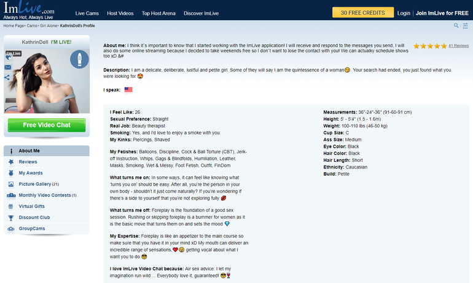Click the envelope message icon on photo
The image size is (473, 283).
pos(8,68)
